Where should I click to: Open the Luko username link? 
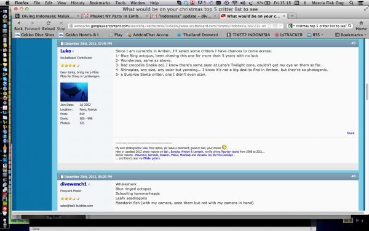pyautogui.click(x=65, y=51)
